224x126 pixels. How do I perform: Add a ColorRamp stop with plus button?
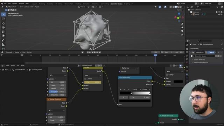(120, 90)
